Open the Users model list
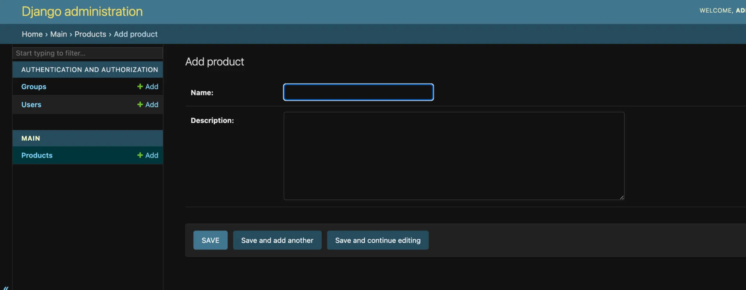 (x=31, y=105)
